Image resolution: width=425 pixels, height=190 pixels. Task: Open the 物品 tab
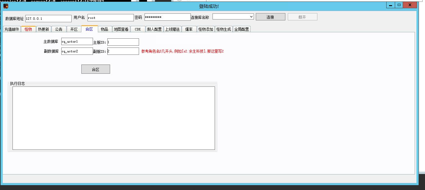point(104,29)
